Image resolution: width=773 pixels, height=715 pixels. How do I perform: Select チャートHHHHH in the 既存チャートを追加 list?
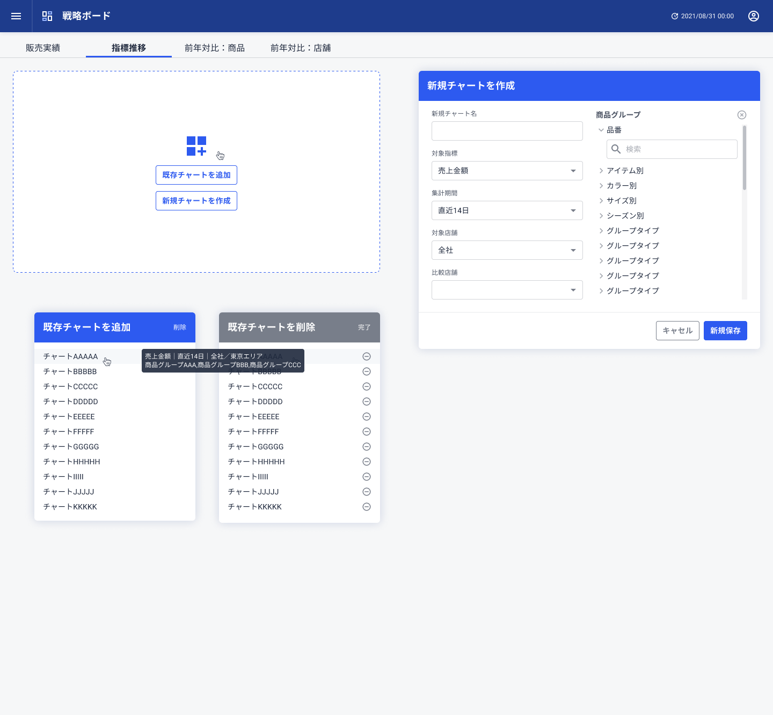115,462
